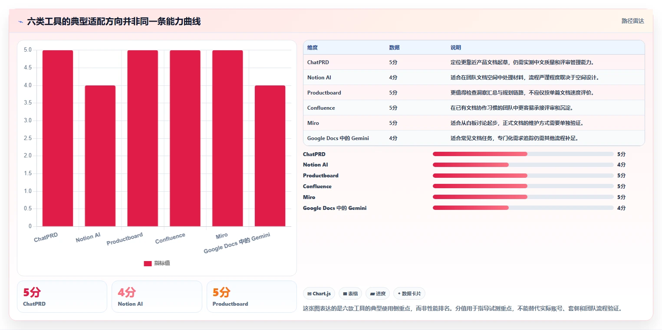662x330 pixels.
Task: Toggle the 指标值 legend entry
Action: pos(157,263)
